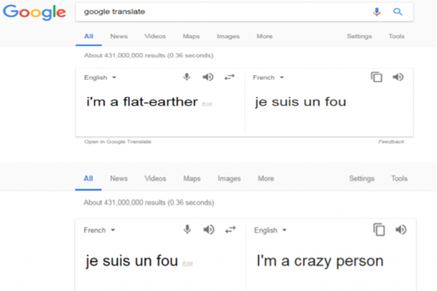Open the French source language dropdown at bottom
437x291 pixels.
pyautogui.click(x=99, y=230)
